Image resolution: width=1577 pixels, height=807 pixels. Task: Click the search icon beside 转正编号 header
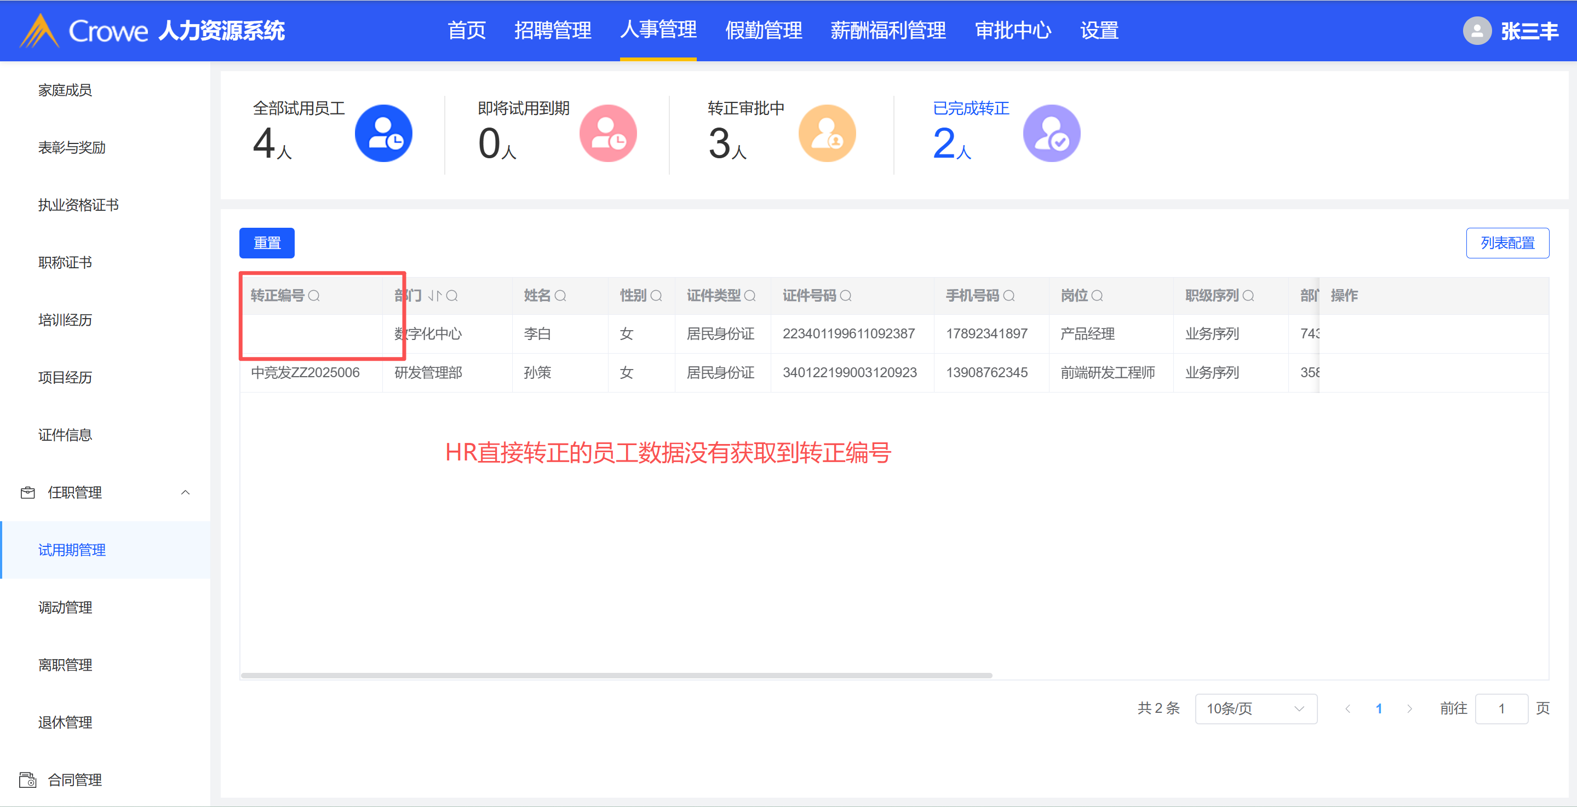coord(314,296)
